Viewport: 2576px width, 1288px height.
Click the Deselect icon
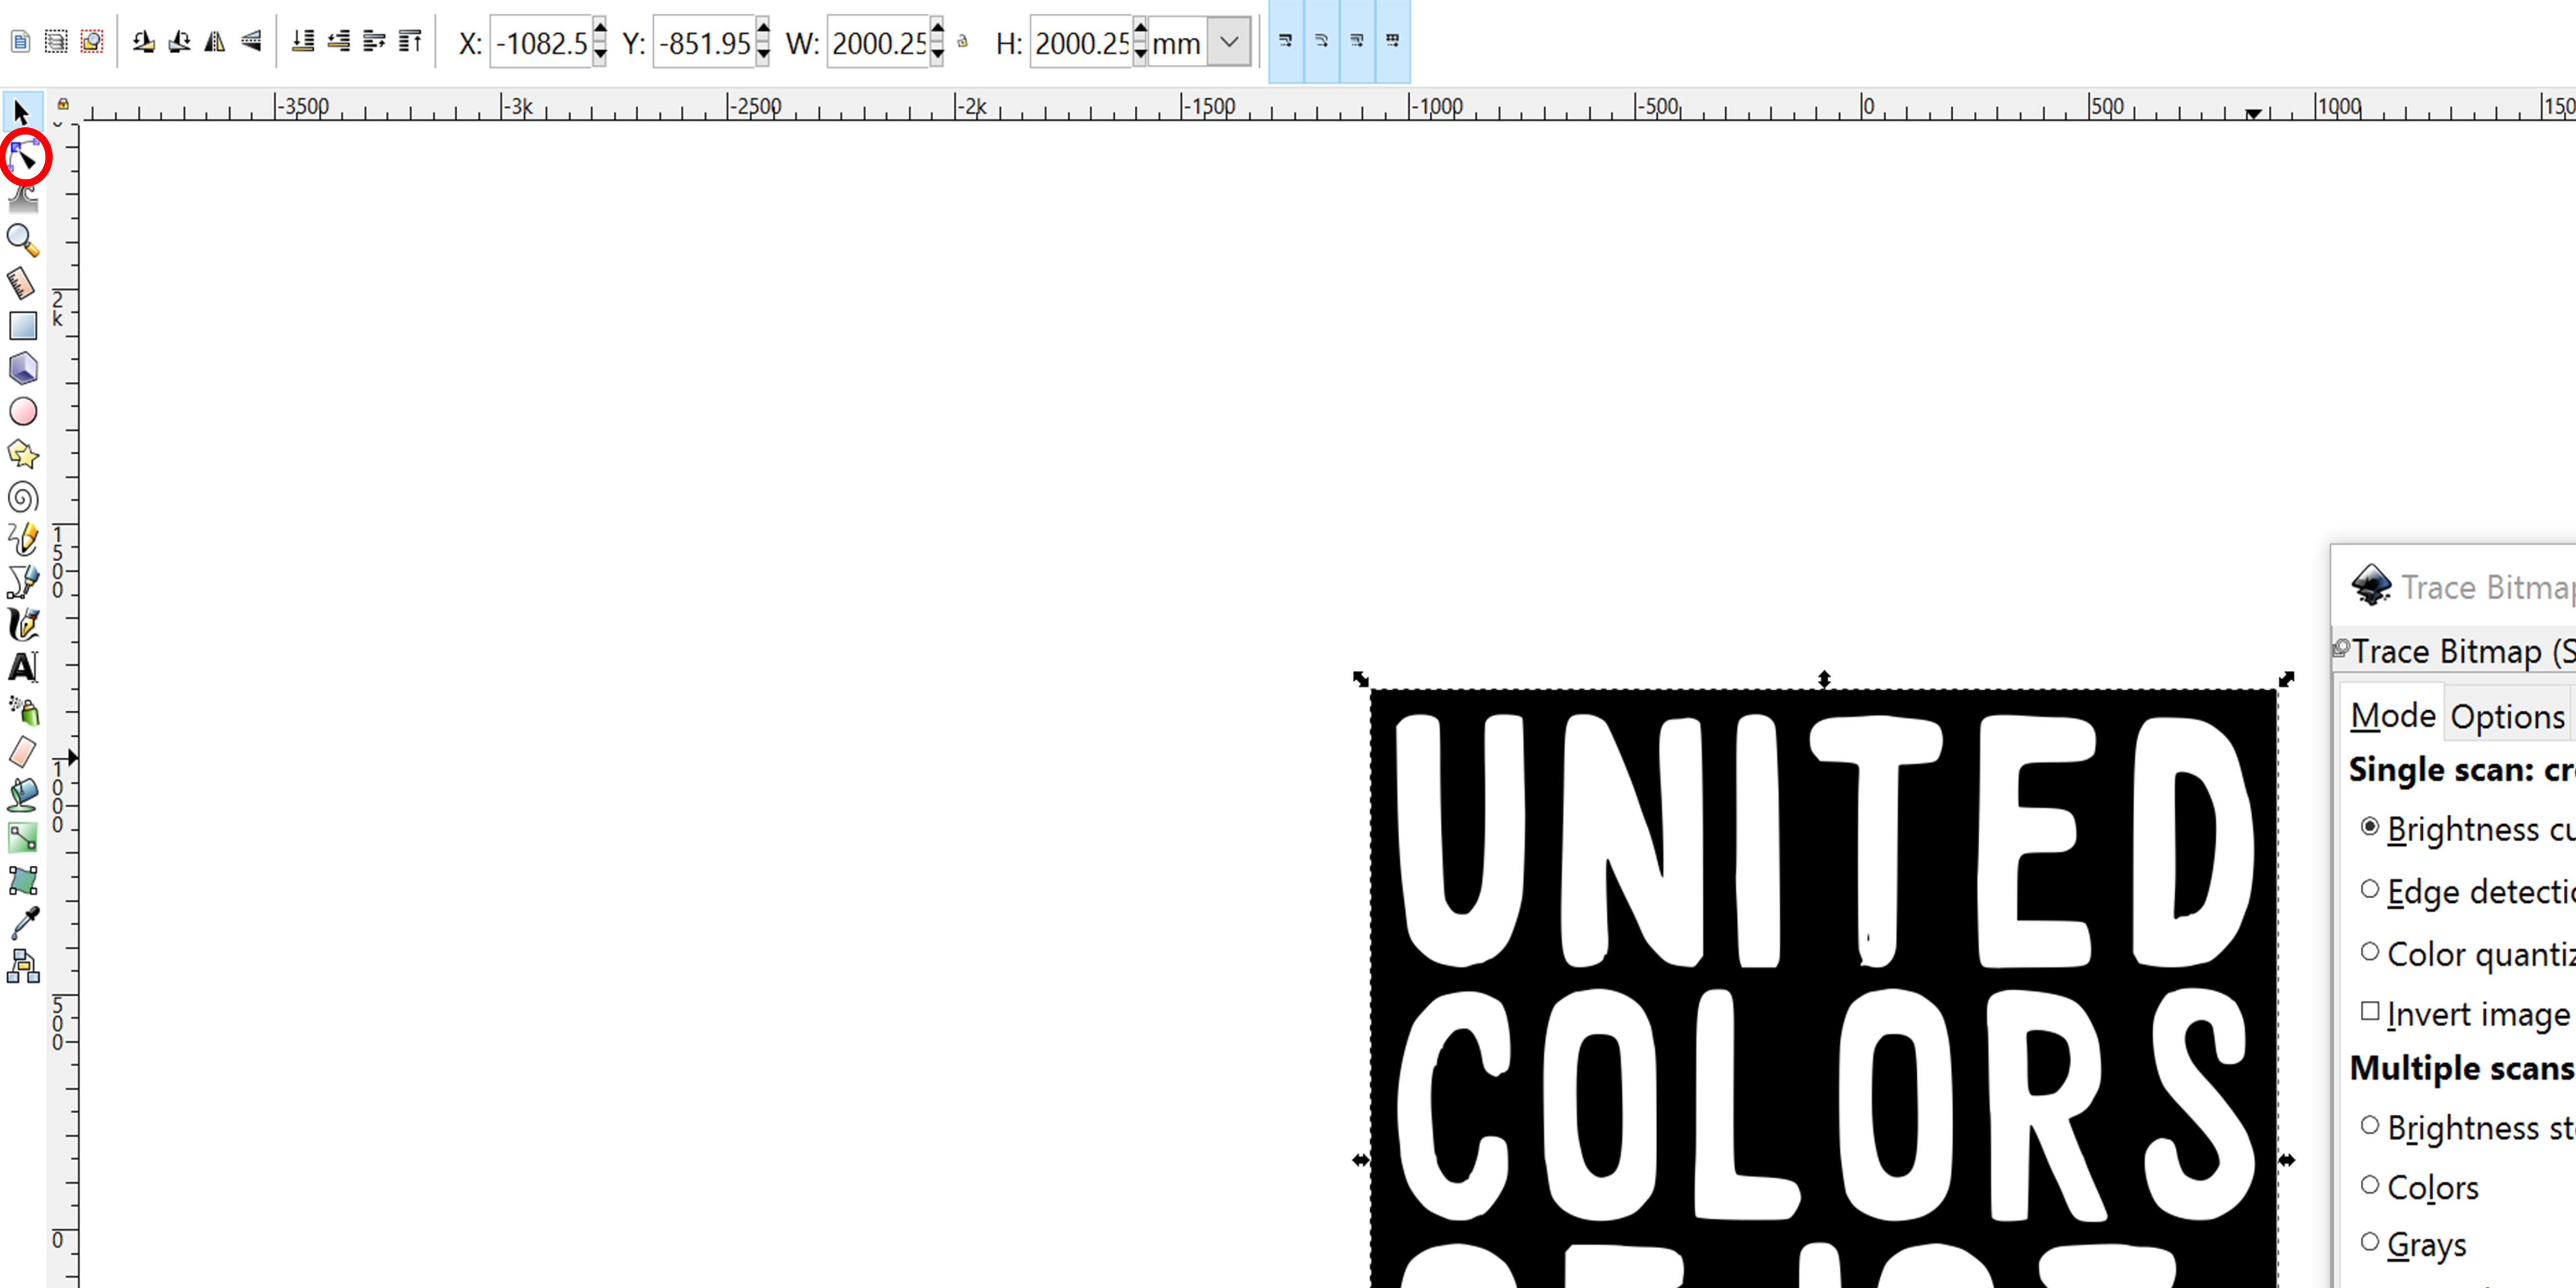(x=92, y=42)
